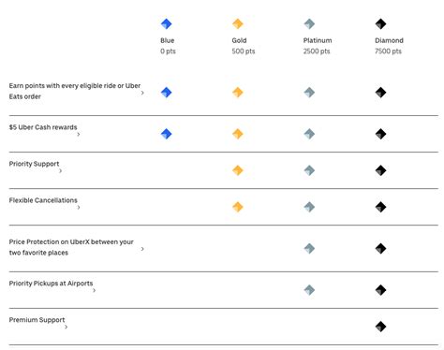Click Platinum diamond in Price Protection row
Image resolution: width=444 pixels, height=350 pixels.
[309, 249]
